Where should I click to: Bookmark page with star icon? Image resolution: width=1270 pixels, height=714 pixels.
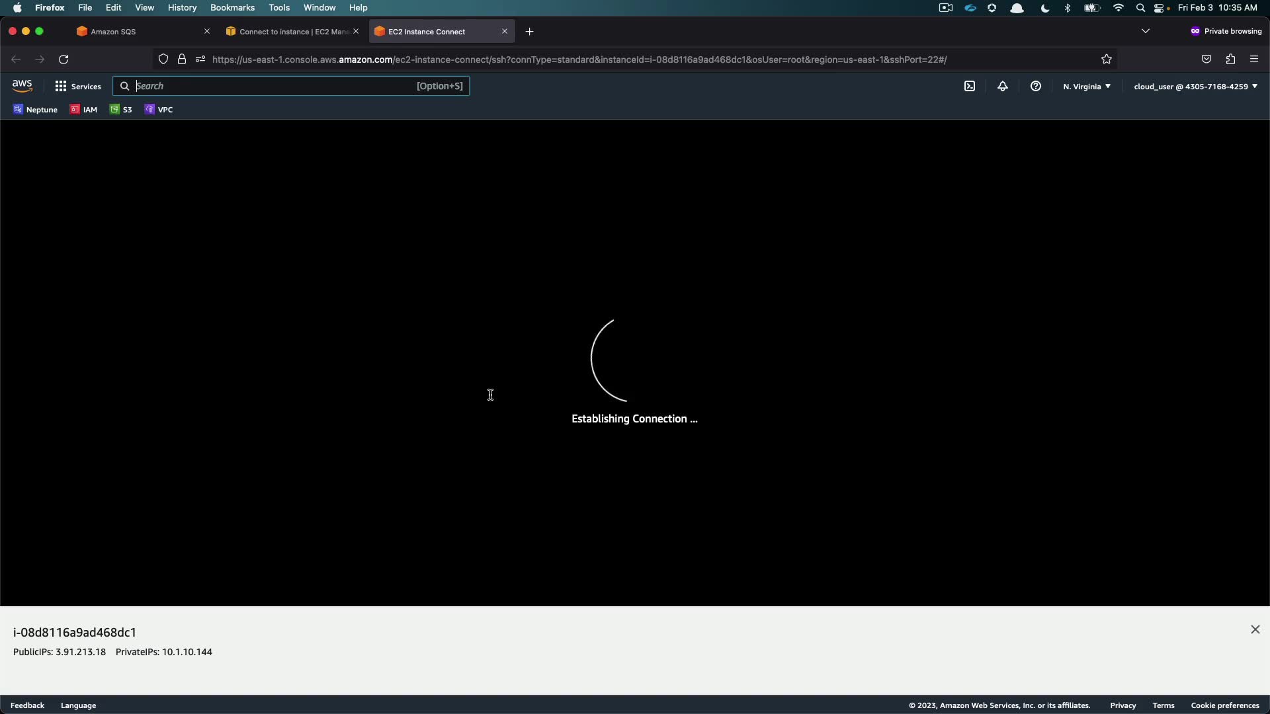[x=1107, y=59]
